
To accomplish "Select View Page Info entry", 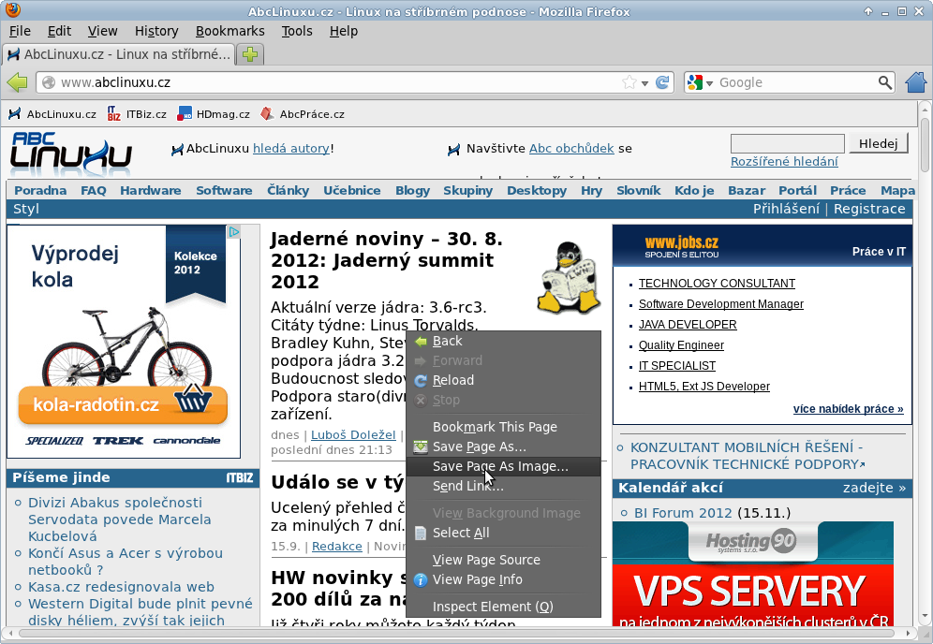I will 503,579.
